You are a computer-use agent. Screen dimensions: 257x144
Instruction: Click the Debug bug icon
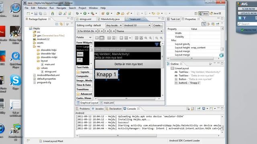point(78,13)
